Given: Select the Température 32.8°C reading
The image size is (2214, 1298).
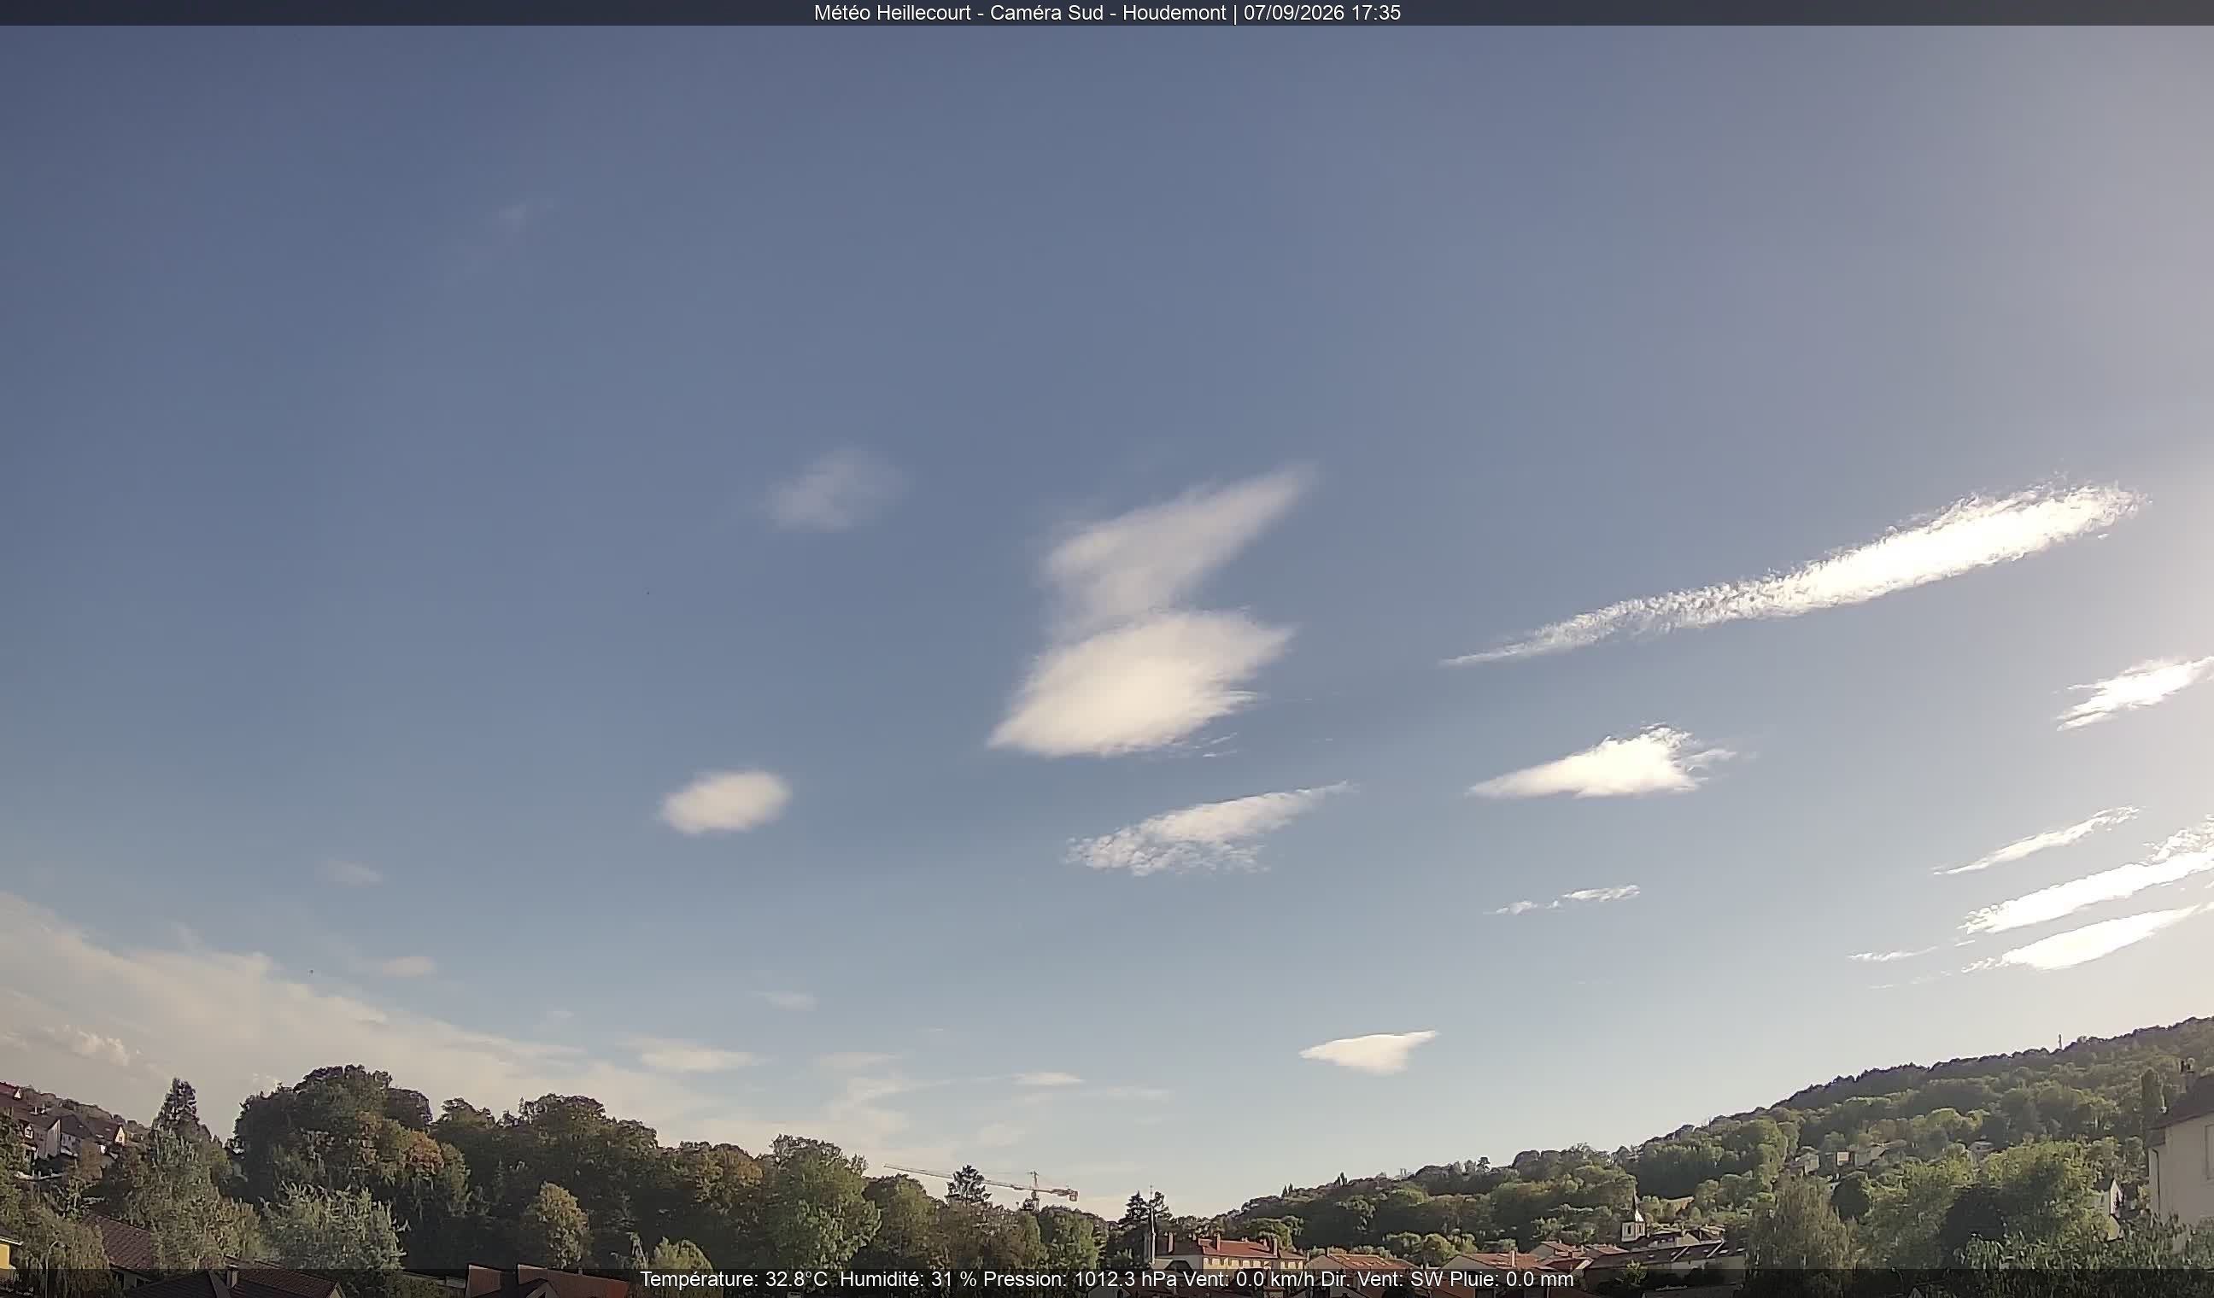Looking at the screenshot, I should coord(733,1279).
